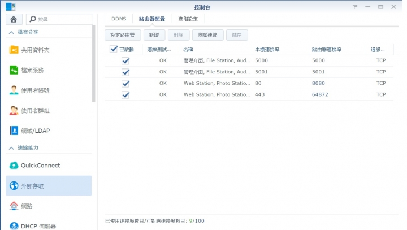Focus the sidebar search input field

point(59,19)
